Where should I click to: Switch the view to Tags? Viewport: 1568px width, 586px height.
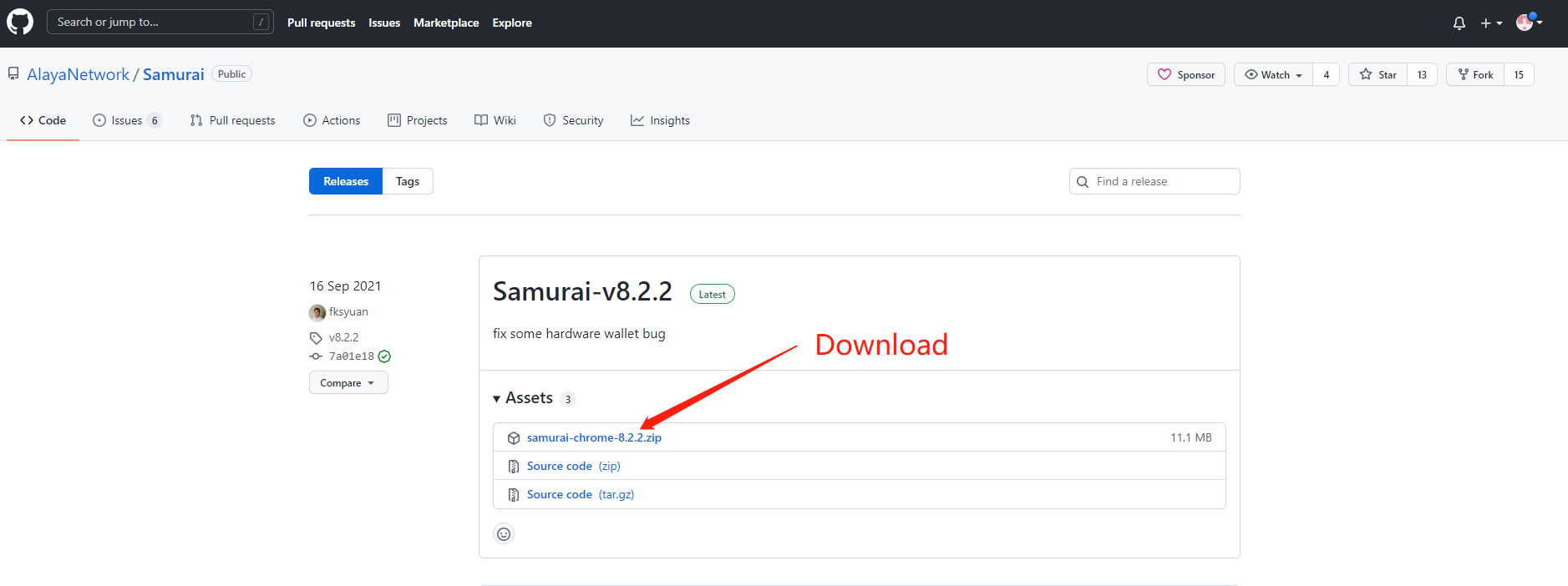(408, 181)
